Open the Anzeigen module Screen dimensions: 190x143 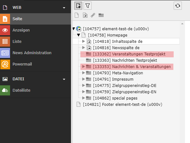point(21,30)
